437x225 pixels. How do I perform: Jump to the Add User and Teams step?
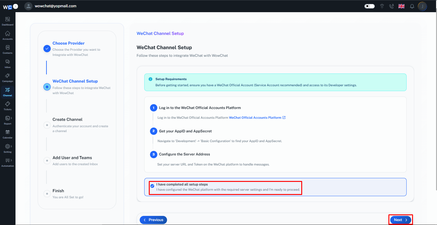72,158
